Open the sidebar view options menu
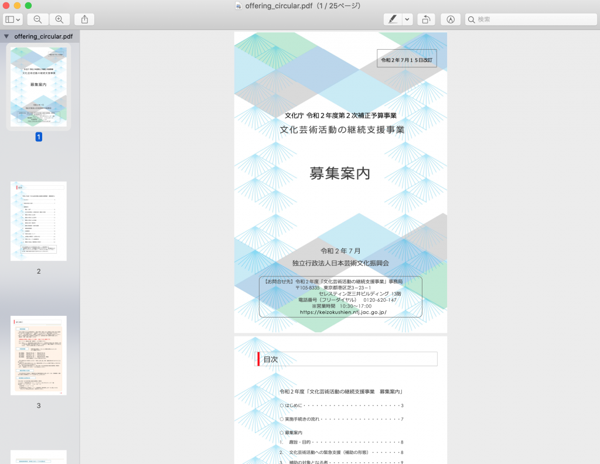 pos(13,19)
